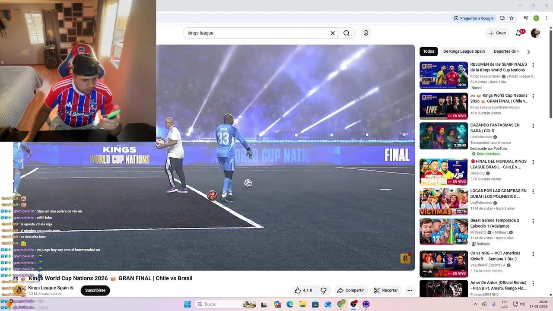Click Crear to create content
The height and width of the screenshot is (311, 553).
coord(497,33)
